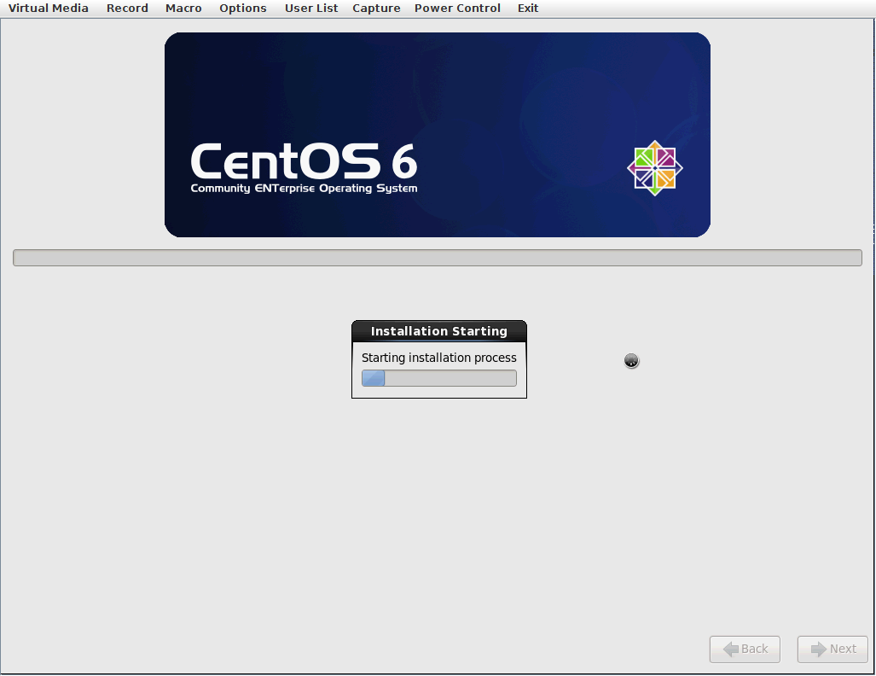Image resolution: width=876 pixels, height=676 pixels.
Task: Click the large CentOS 6 banner title
Action: coord(304,161)
